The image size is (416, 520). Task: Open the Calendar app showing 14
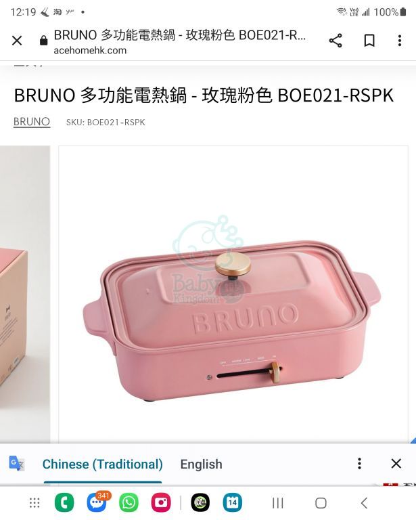232,503
